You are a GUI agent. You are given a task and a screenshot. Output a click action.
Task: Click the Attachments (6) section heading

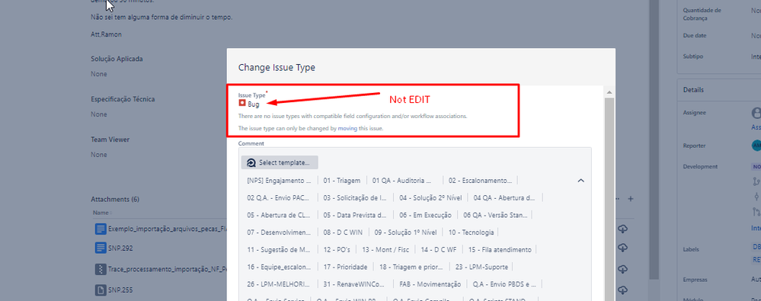[x=115, y=200]
